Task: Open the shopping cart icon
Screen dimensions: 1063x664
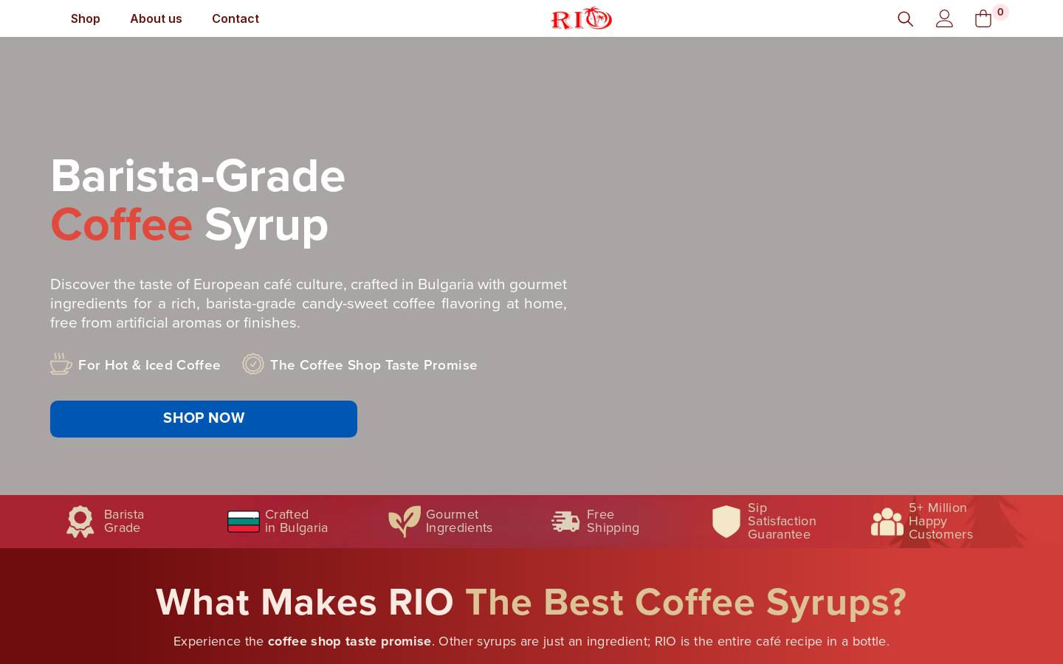Action: pyautogui.click(x=983, y=18)
